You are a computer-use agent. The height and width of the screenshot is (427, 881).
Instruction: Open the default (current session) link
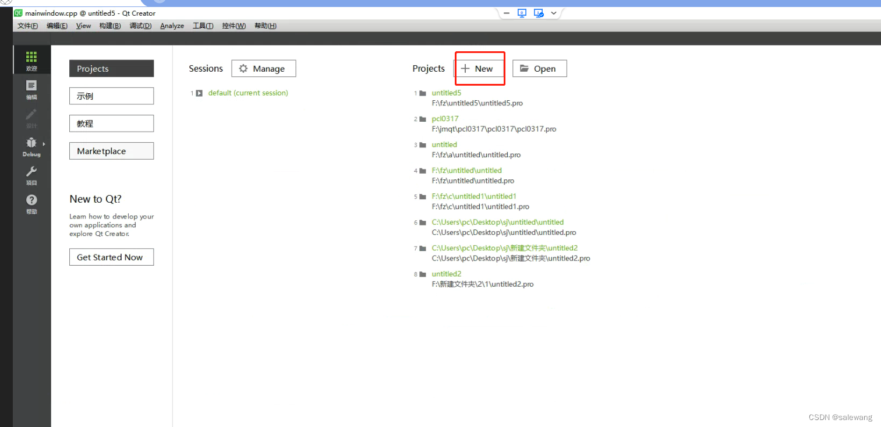[x=248, y=93]
